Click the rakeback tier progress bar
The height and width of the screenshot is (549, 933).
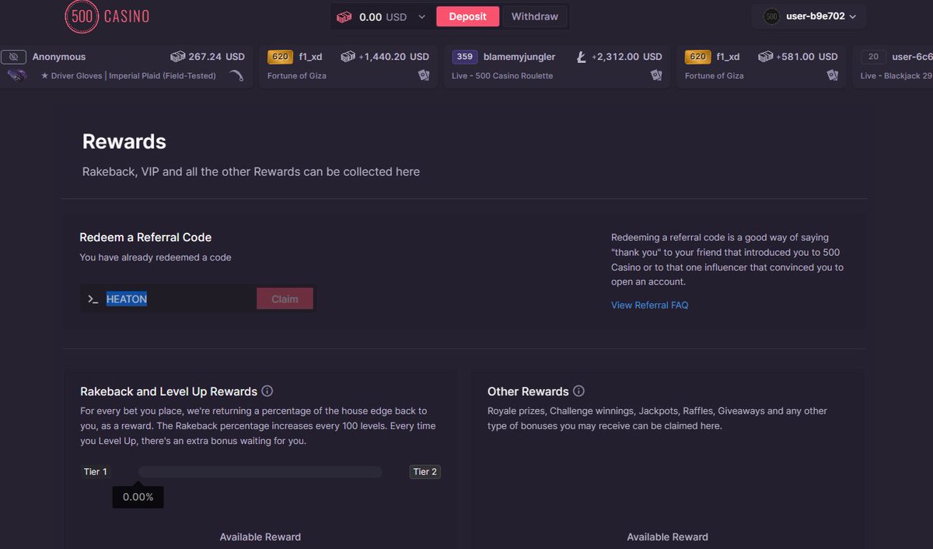[260, 472]
